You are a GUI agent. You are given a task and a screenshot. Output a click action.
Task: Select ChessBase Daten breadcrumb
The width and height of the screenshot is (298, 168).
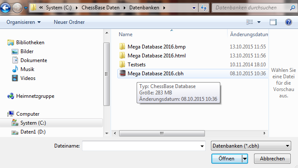pos(100,8)
